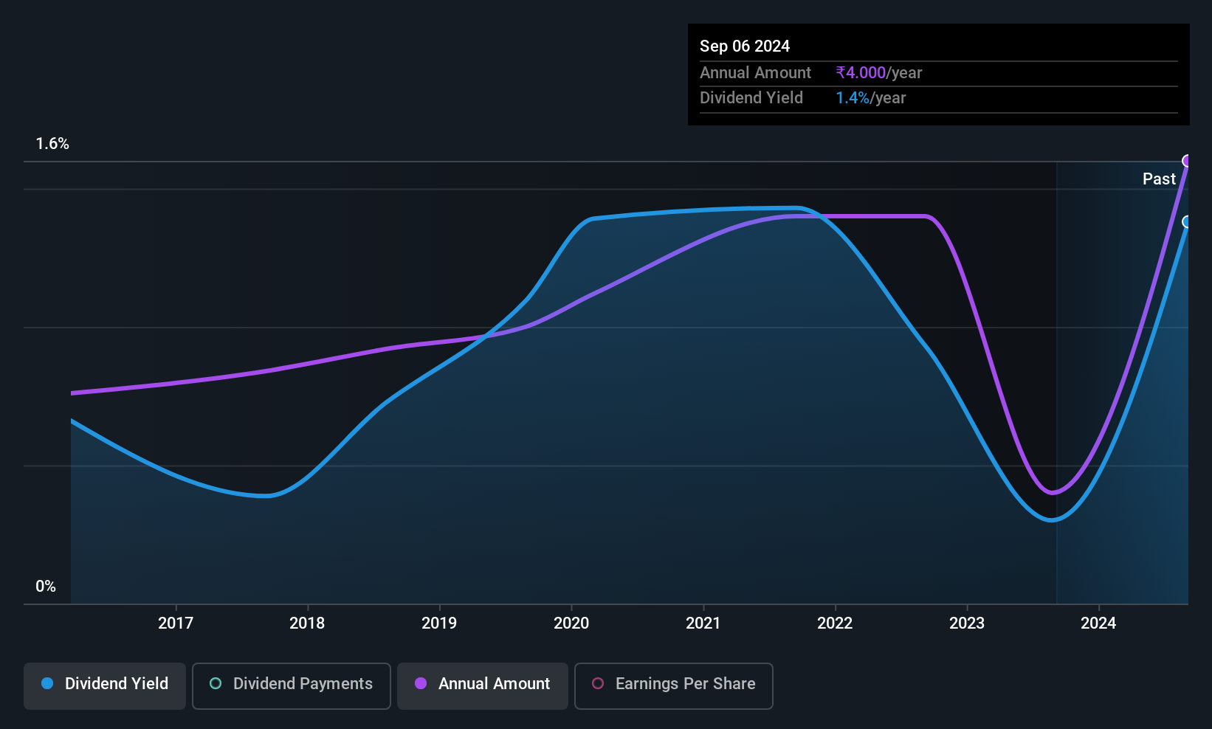Toggle the Dividend Yield legend button
This screenshot has height=729, width=1212.
click(x=105, y=686)
